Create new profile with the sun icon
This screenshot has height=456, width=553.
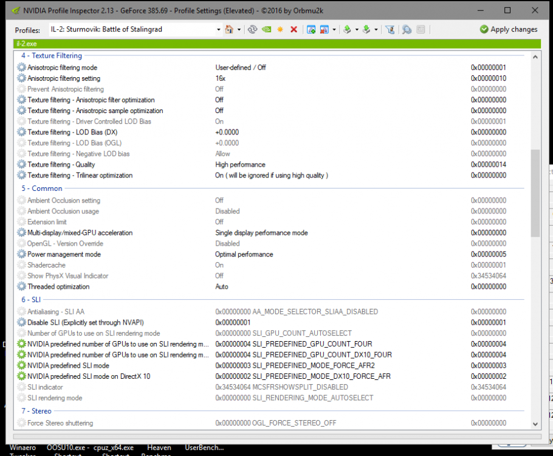[x=280, y=29]
